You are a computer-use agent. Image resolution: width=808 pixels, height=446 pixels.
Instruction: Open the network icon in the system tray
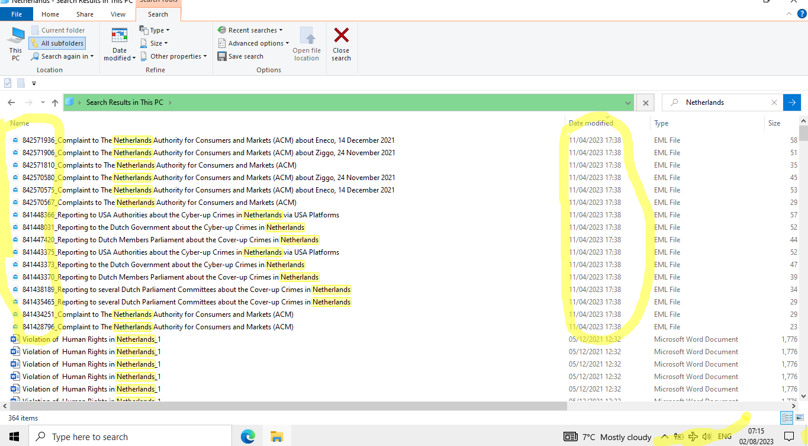tap(693, 437)
